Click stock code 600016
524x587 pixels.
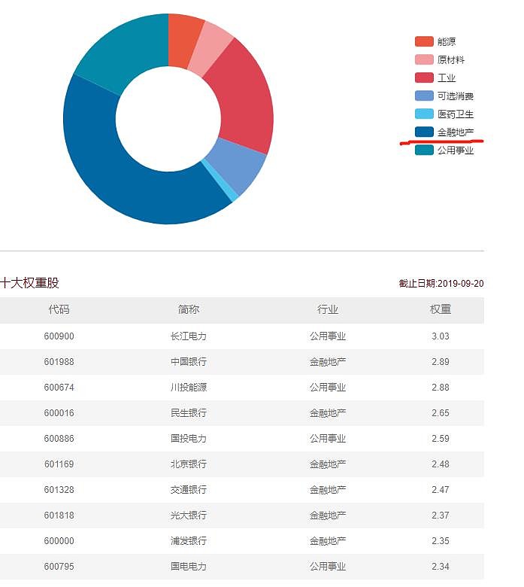(59, 413)
